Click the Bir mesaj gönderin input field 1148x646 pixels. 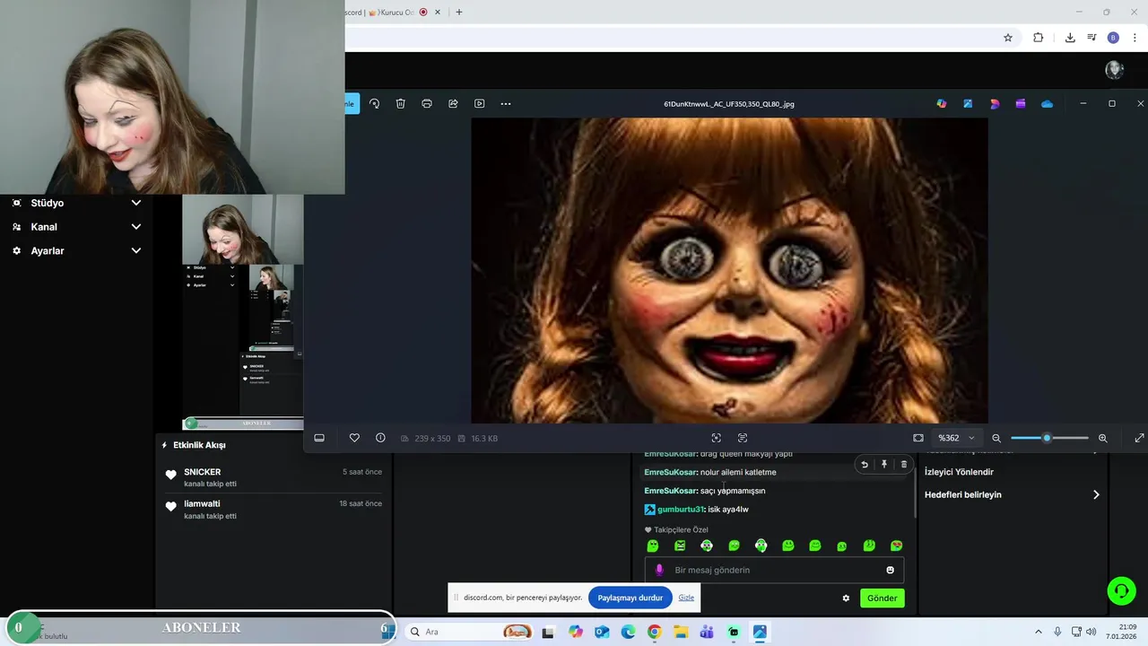[x=774, y=570]
